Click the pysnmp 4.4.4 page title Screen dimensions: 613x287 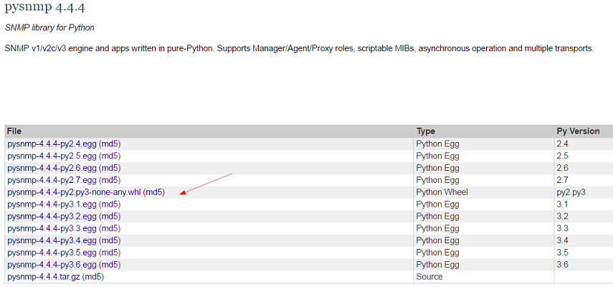pos(45,7)
